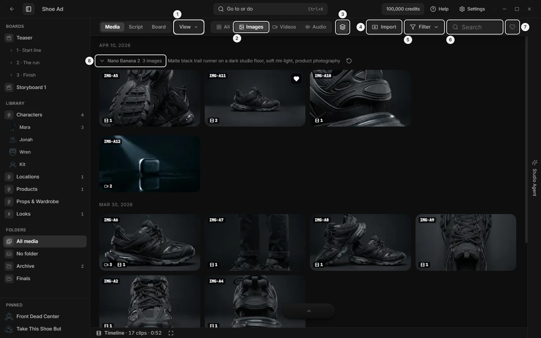Click the Finals folder icon
Viewport: 541px width, 338px height.
point(9,279)
